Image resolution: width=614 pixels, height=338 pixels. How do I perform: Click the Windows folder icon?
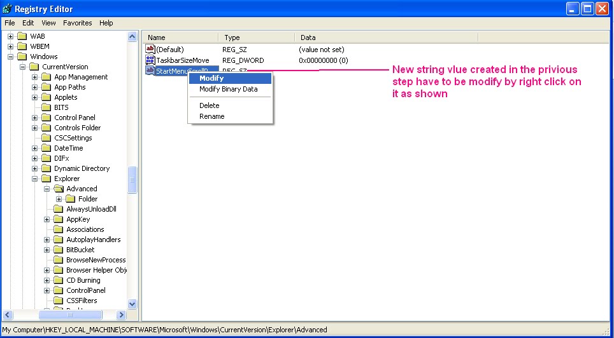[22, 57]
